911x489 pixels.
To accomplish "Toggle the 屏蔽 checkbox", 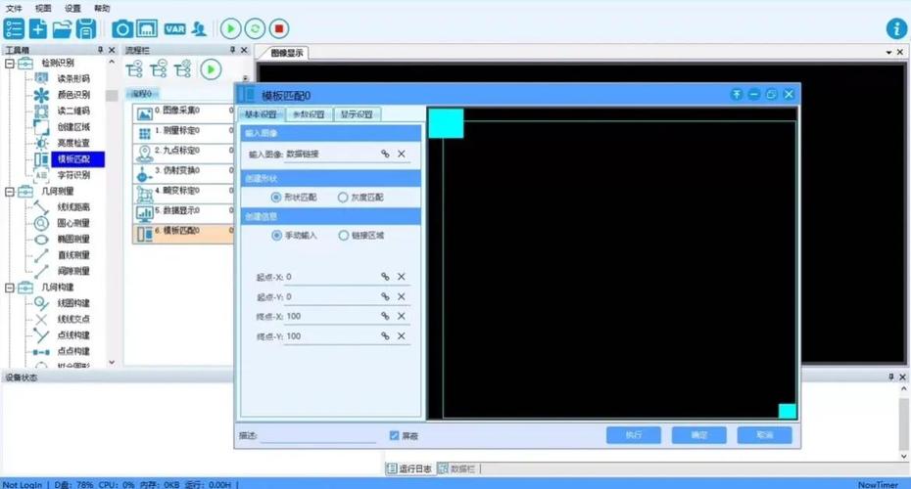I will [394, 435].
